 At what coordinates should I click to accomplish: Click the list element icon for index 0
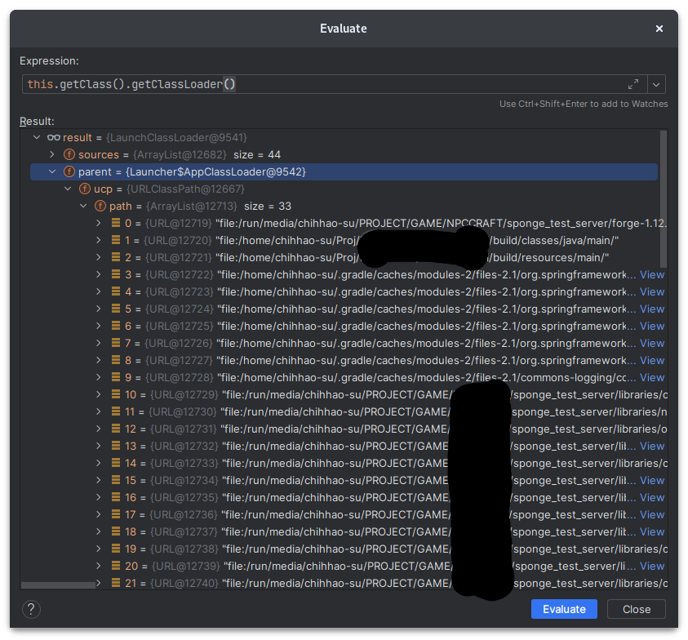click(116, 223)
